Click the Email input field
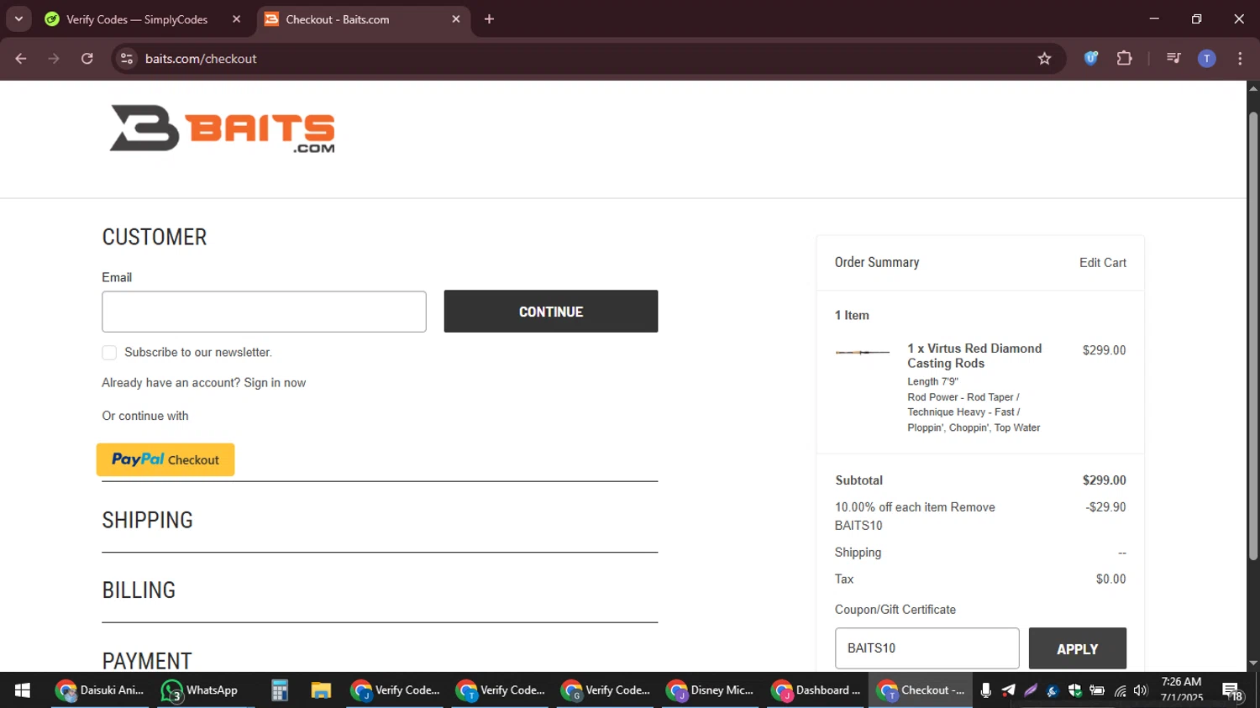 [264, 312]
